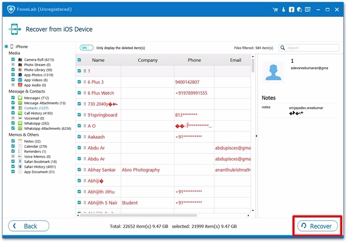This screenshot has height=242, width=347.
Task: Click the App Videos icon
Action: (20, 80)
